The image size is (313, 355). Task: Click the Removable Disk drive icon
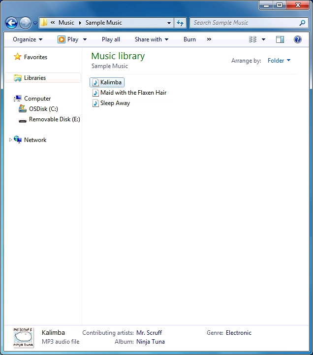click(22, 120)
